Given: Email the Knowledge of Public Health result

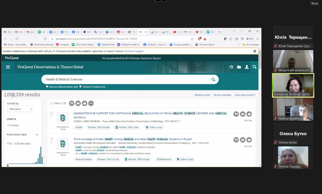Looking at the screenshot, I should [x=243, y=140].
